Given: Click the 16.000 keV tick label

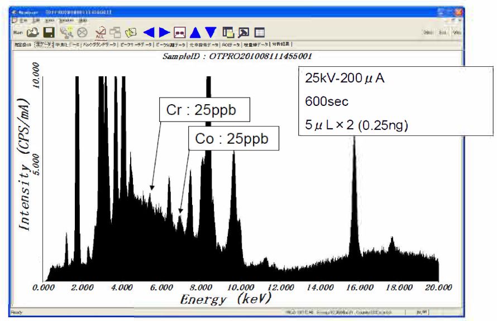Looking at the screenshot, I should click(360, 288).
